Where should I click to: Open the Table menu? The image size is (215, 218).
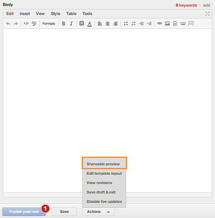(71, 13)
